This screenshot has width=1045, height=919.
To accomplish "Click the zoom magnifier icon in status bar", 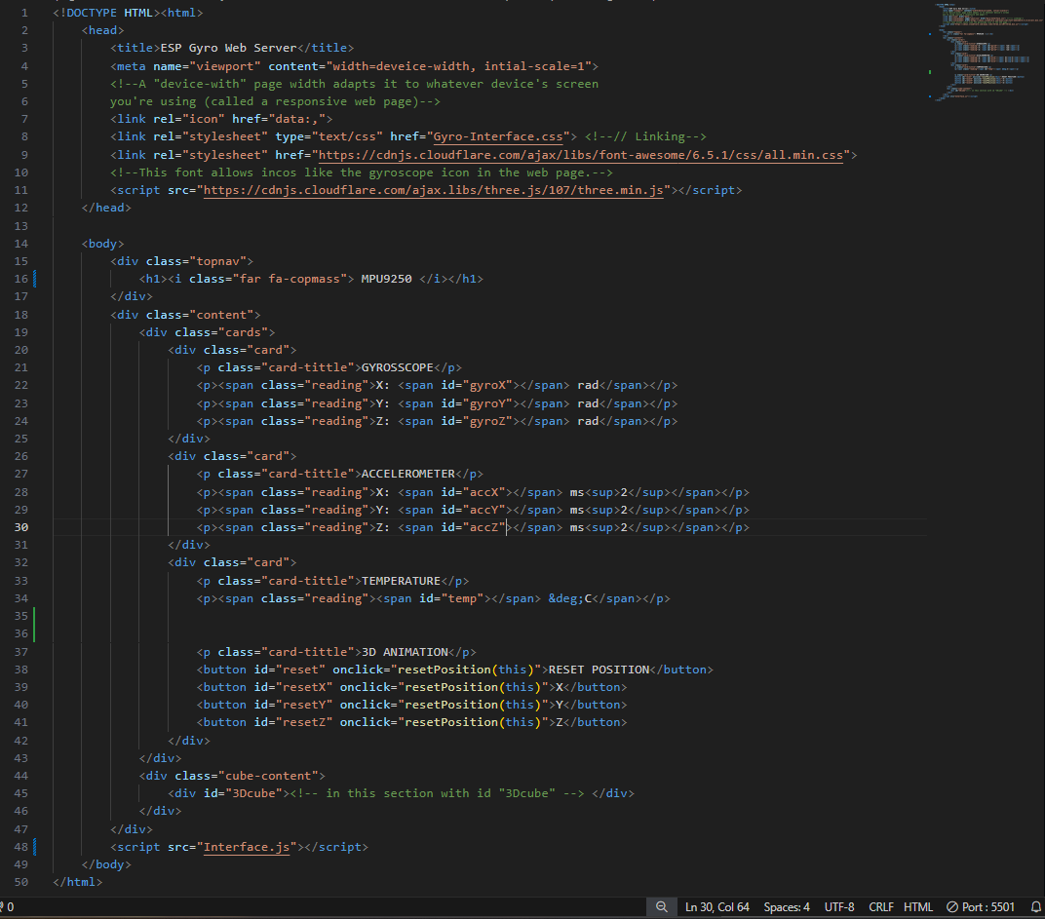I will [x=661, y=907].
